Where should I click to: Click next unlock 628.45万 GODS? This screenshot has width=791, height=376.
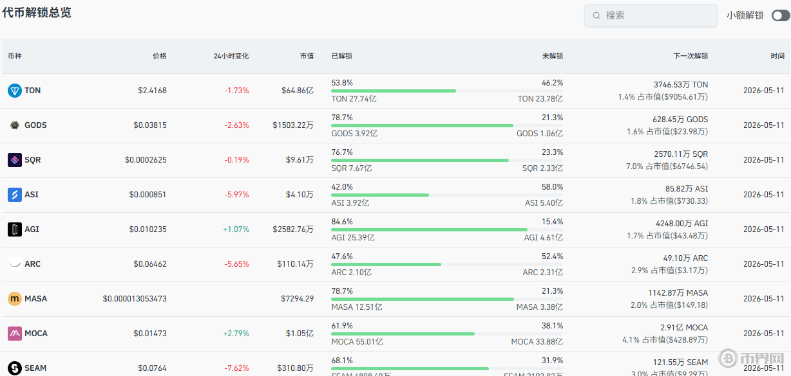point(680,120)
